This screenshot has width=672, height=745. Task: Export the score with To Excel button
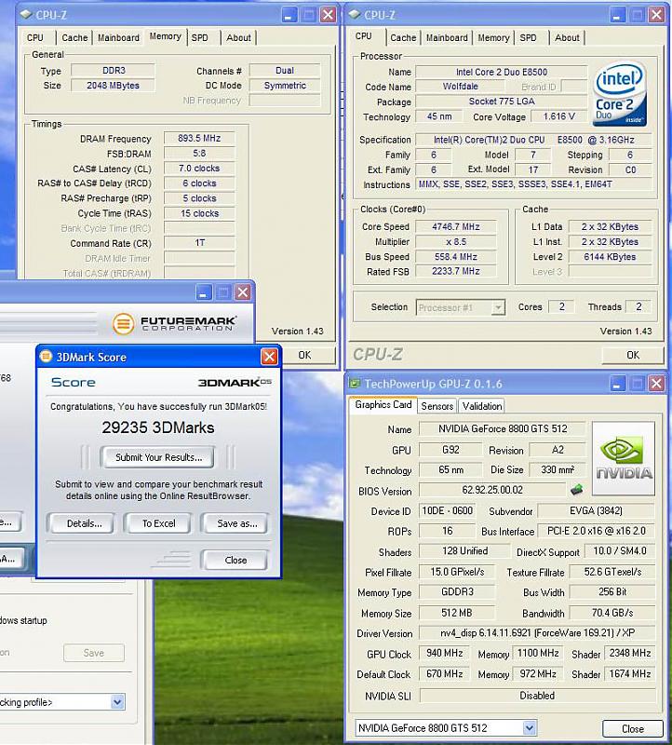[158, 523]
